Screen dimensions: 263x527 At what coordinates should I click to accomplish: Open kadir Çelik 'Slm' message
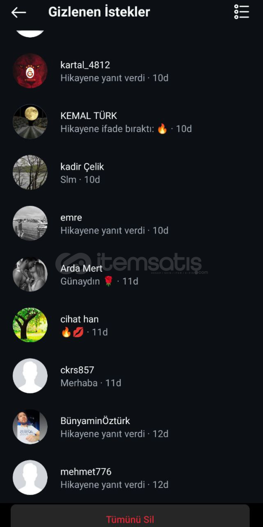(131, 172)
